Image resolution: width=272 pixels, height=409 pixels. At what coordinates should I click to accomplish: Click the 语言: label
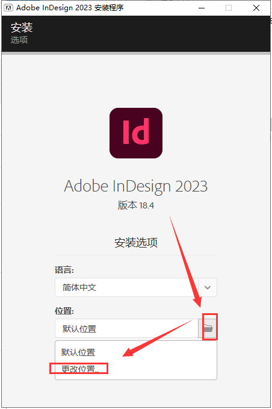click(x=64, y=270)
